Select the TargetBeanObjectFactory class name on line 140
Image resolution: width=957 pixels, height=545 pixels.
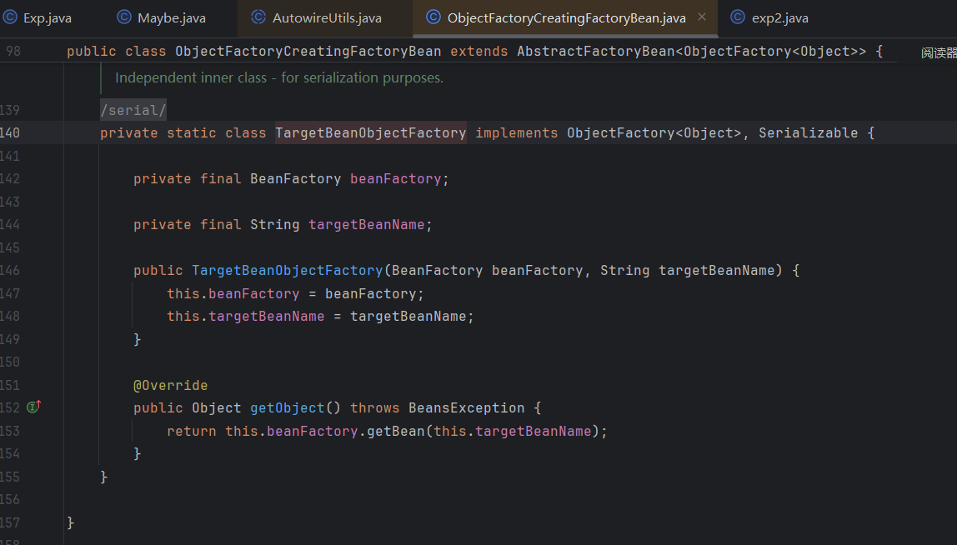(x=370, y=133)
